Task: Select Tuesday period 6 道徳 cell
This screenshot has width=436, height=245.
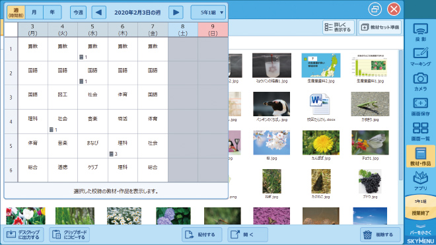Action: click(x=63, y=170)
